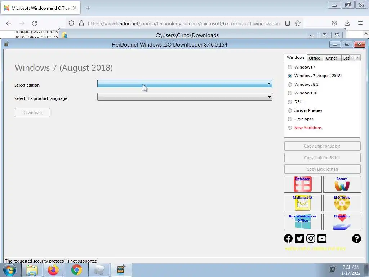Reload the heidoc.net page

click(x=35, y=23)
